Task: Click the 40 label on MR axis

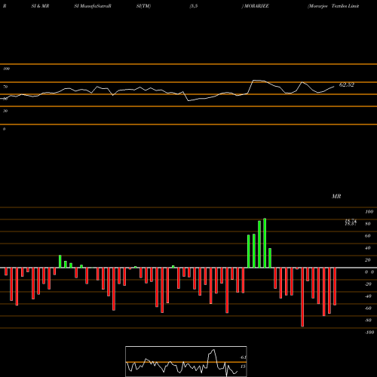Action: click(x=368, y=248)
